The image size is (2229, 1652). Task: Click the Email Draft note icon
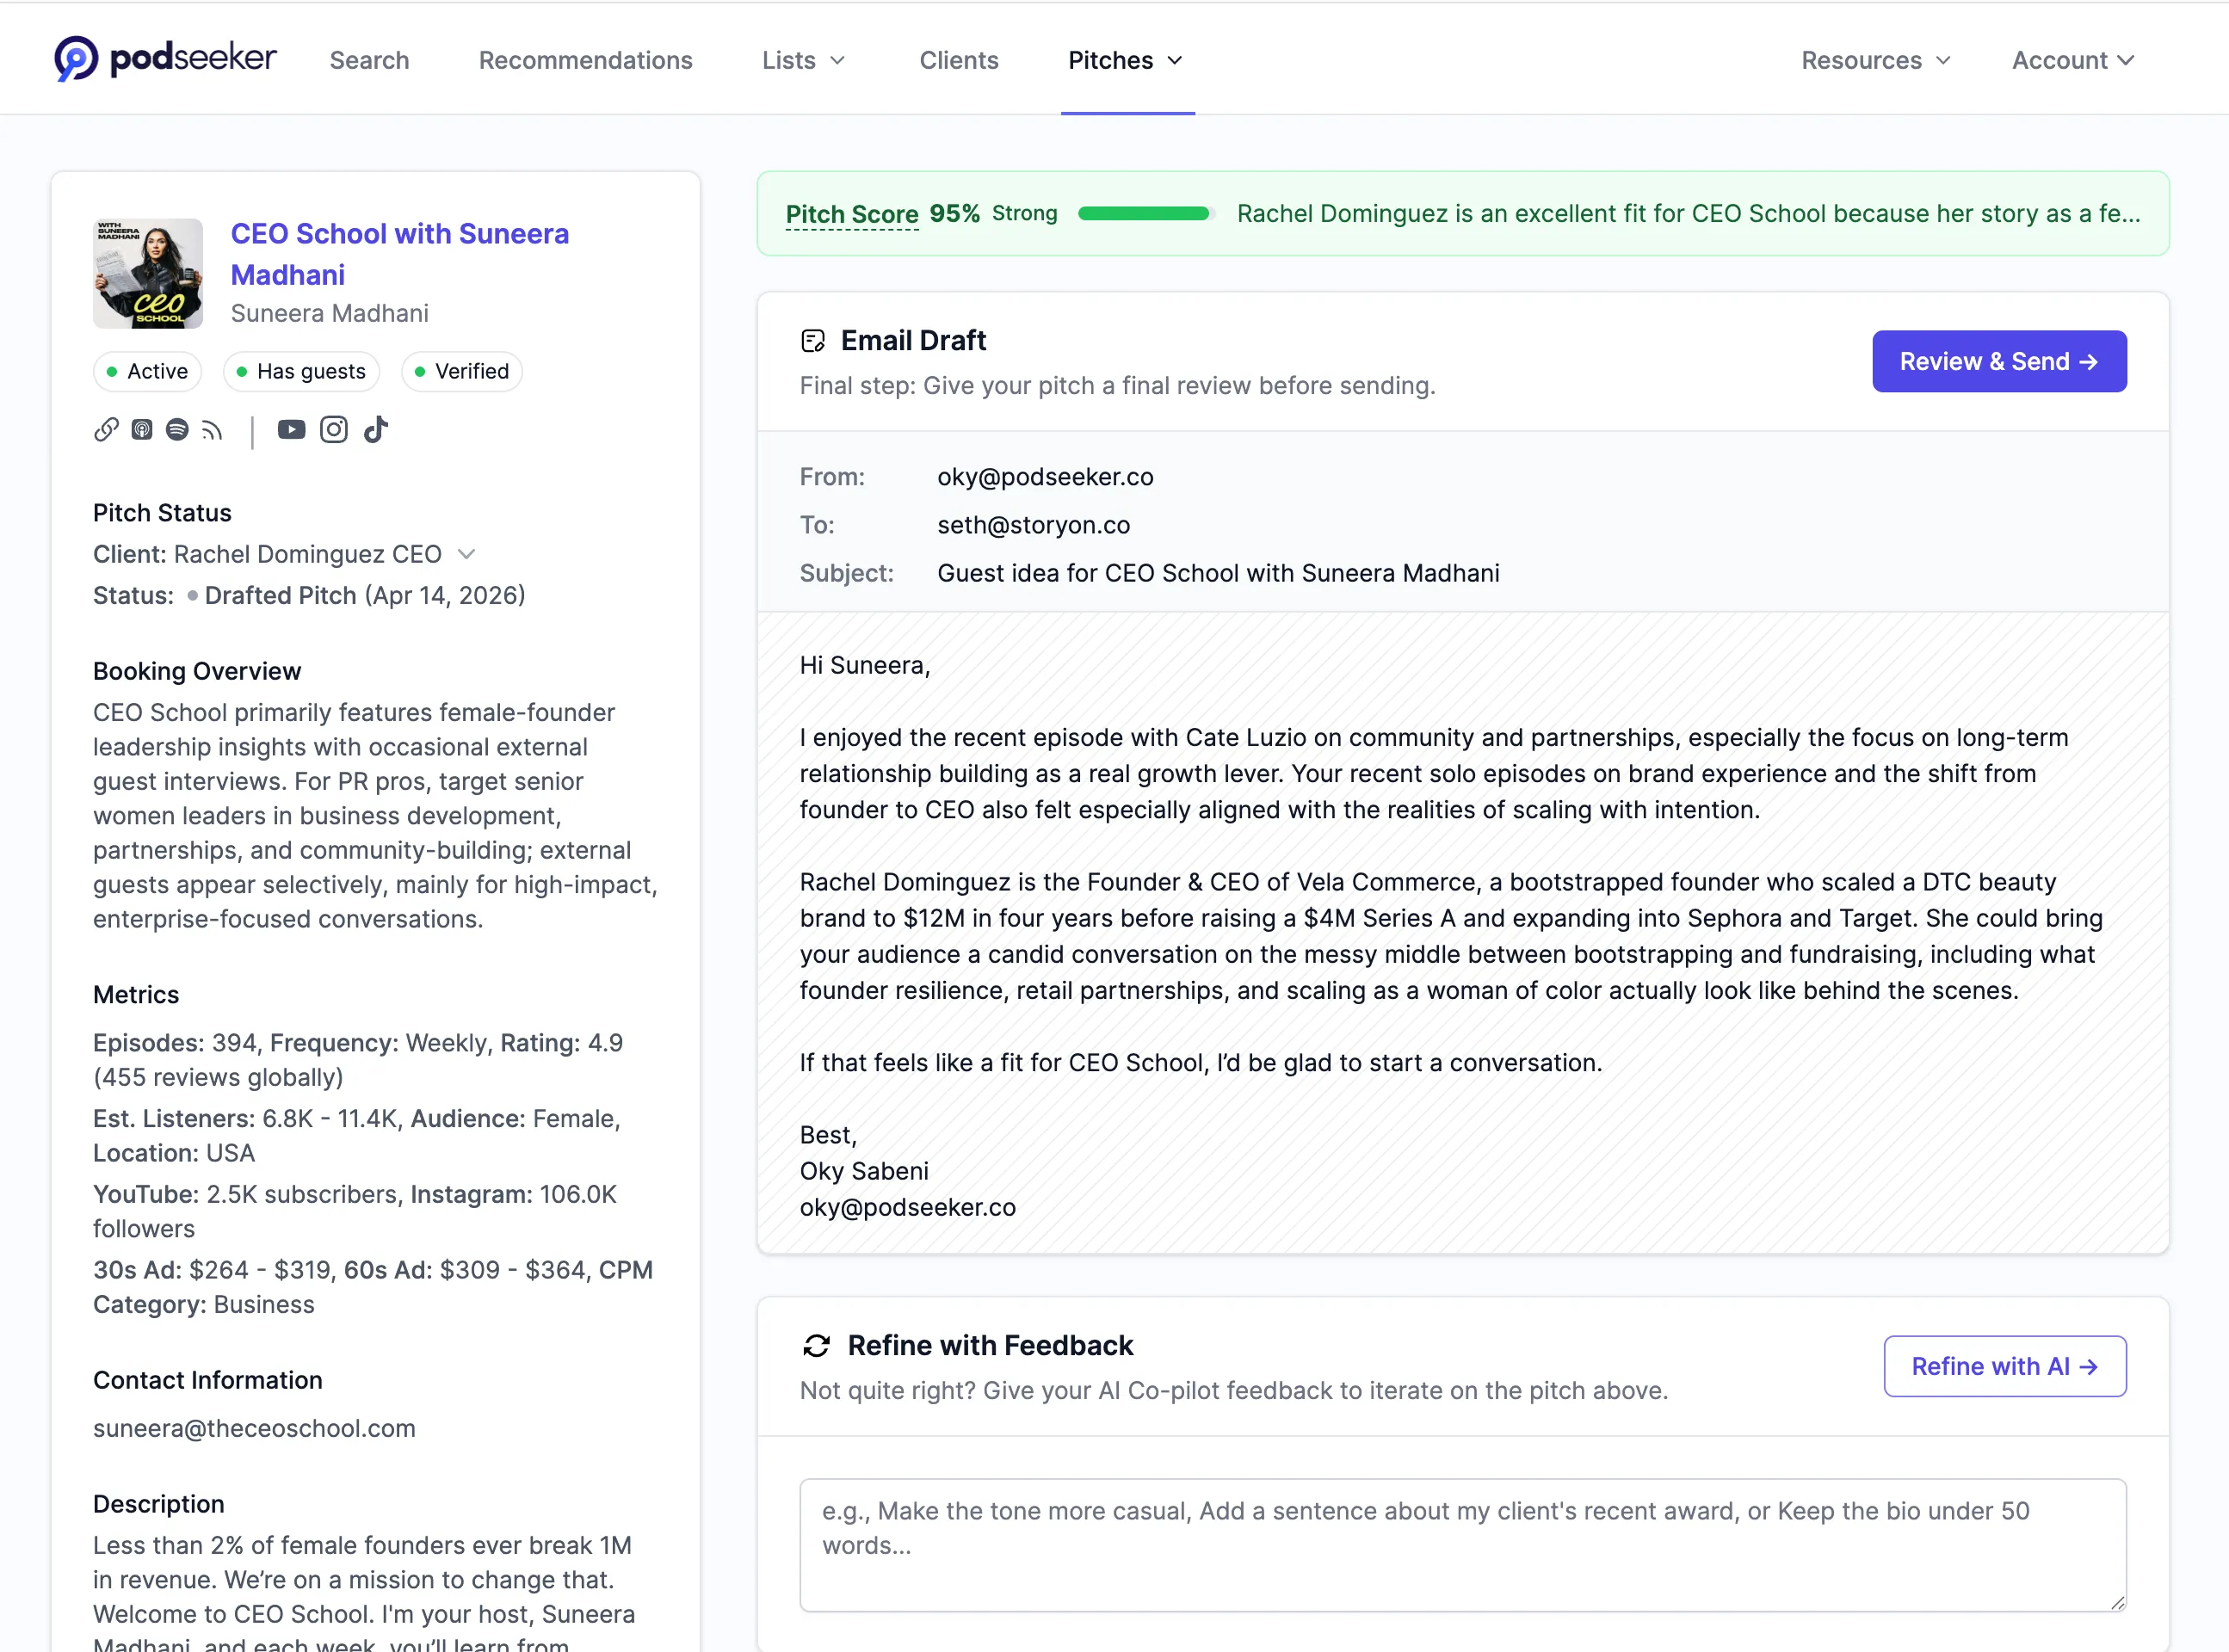[x=813, y=341]
